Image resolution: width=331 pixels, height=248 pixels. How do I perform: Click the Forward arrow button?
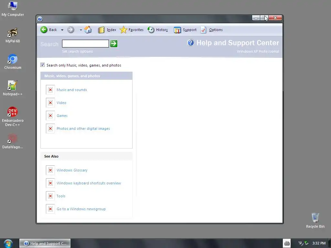[71, 30]
